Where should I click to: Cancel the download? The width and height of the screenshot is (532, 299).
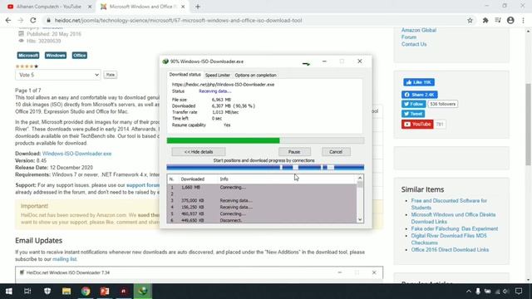coord(336,152)
